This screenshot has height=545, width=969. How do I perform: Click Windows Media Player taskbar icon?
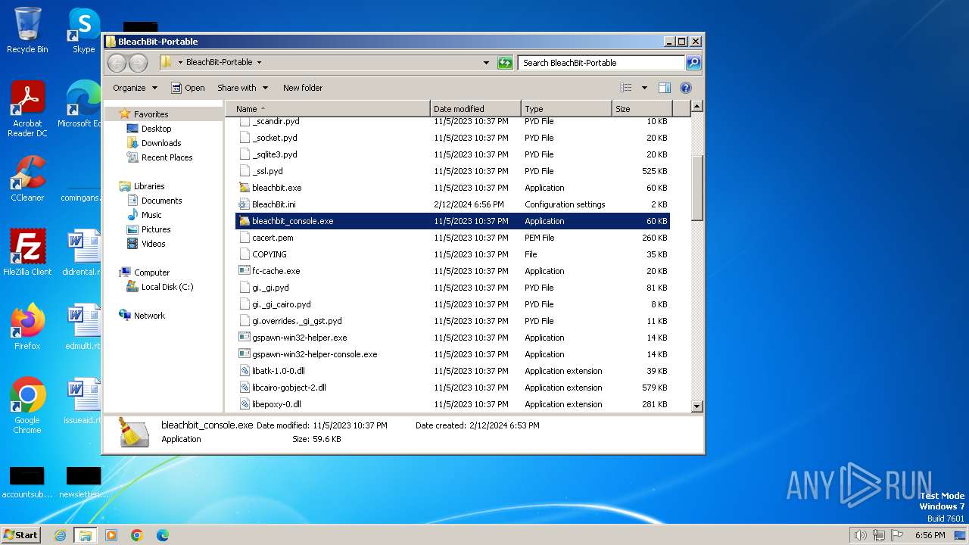(x=111, y=535)
